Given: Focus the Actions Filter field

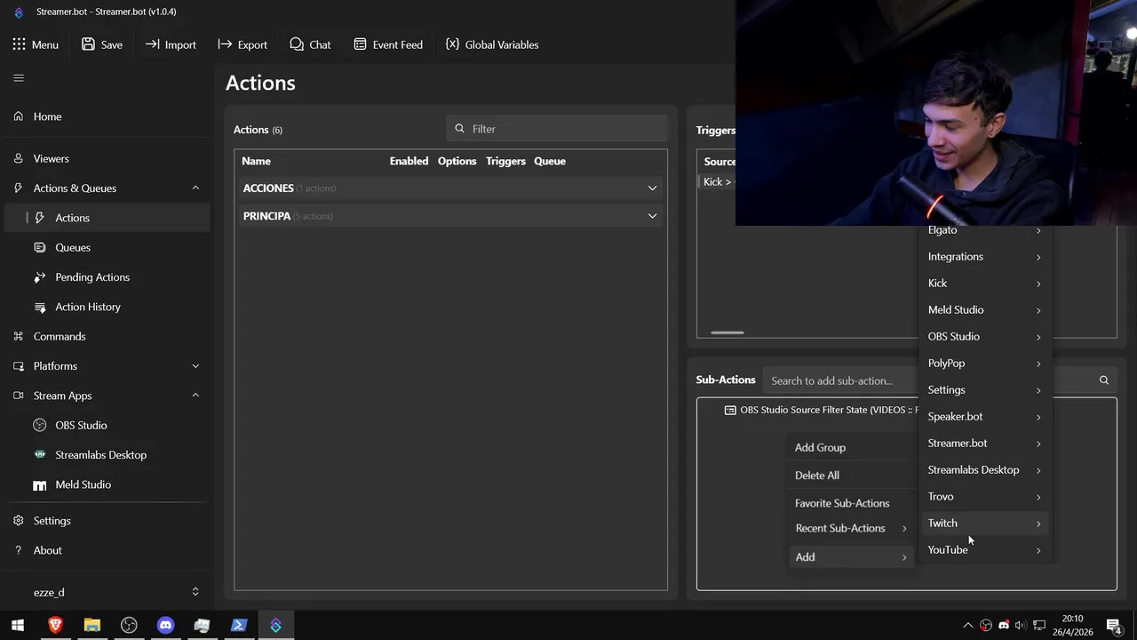Looking at the screenshot, I should tap(557, 128).
